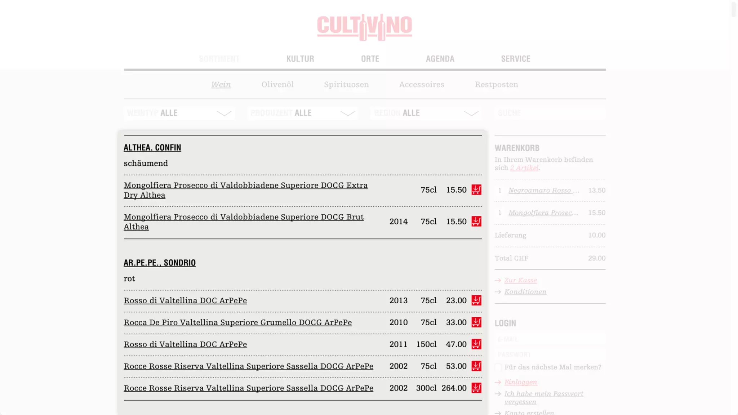
Task: Select the Spirituosen category tab
Action: 346,85
